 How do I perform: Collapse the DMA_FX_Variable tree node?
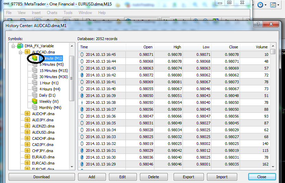(x=14, y=46)
